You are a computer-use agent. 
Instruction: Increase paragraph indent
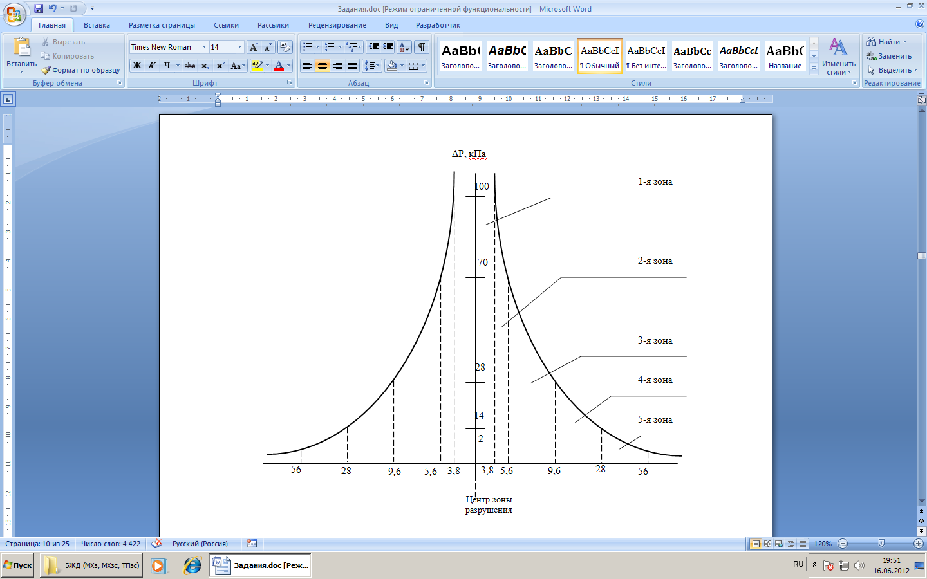pos(388,47)
